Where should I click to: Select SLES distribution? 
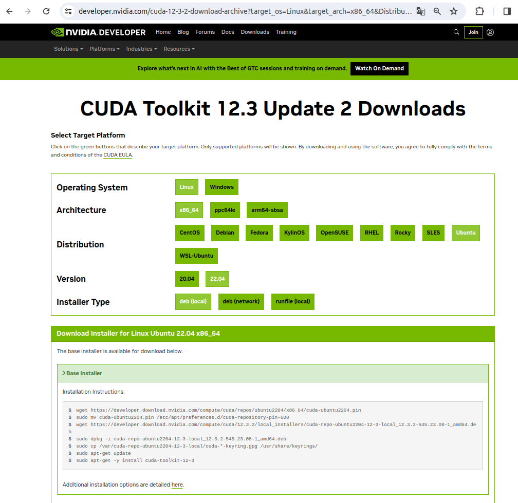(x=433, y=233)
